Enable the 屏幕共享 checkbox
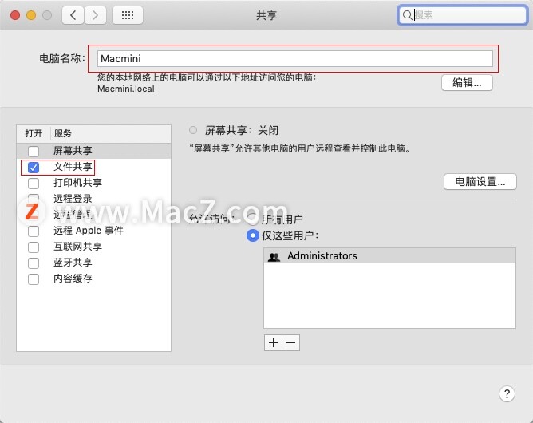Viewport: 533px width, 423px height. click(34, 151)
